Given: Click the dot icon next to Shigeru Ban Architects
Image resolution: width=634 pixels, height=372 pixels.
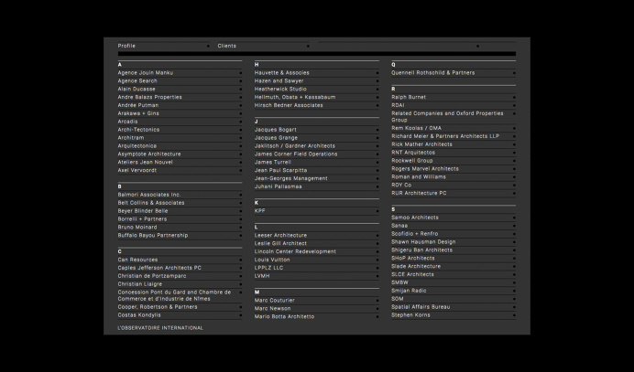Looking at the screenshot, I should point(514,250).
